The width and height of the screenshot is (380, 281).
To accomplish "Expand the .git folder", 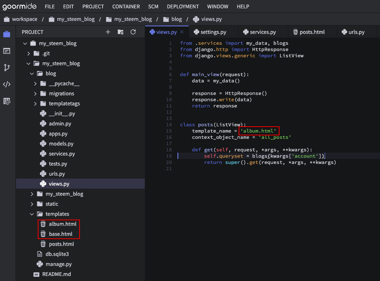I will coord(28,53).
